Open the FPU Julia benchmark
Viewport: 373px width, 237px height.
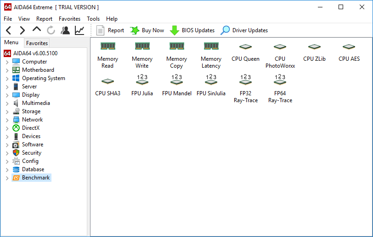142,81
